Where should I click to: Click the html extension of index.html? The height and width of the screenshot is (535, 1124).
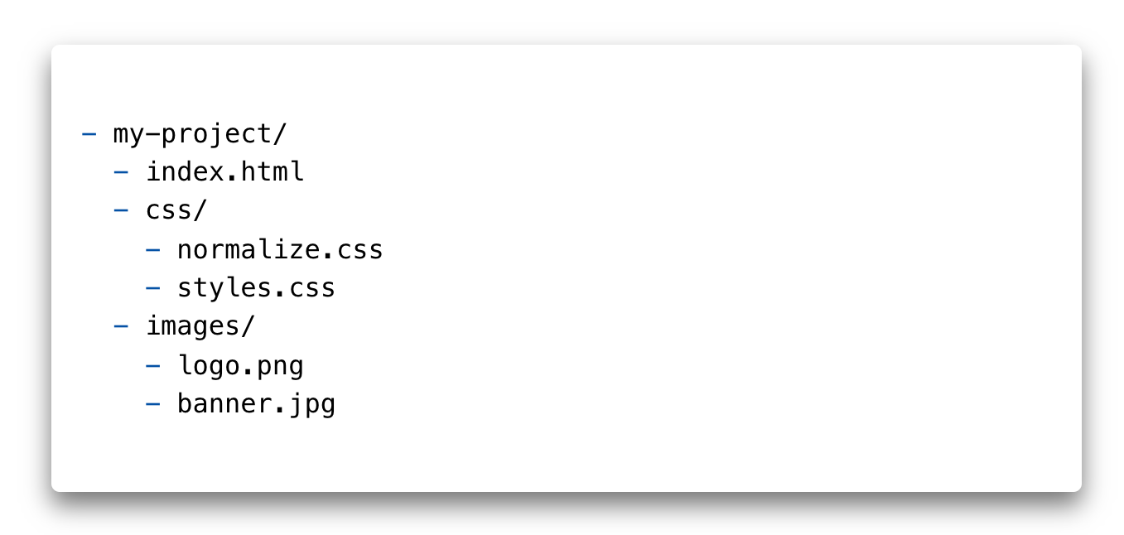pyautogui.click(x=273, y=172)
